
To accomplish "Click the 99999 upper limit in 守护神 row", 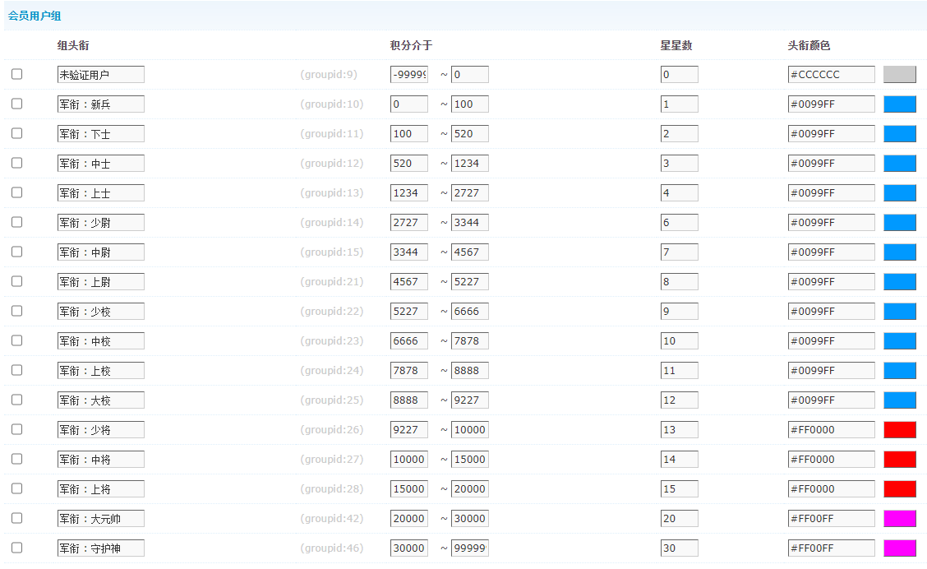I will click(470, 548).
